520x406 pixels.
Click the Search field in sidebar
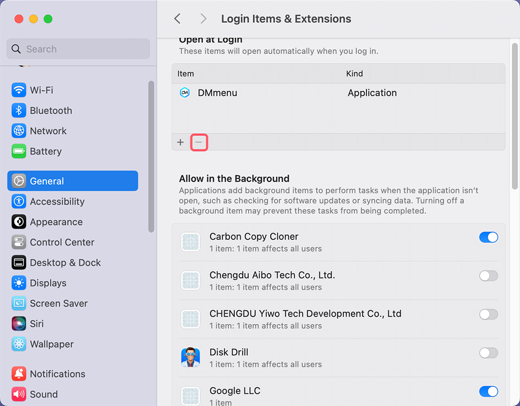(x=78, y=49)
